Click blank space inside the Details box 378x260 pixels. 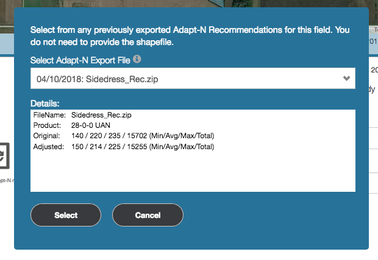pyautogui.click(x=192, y=174)
